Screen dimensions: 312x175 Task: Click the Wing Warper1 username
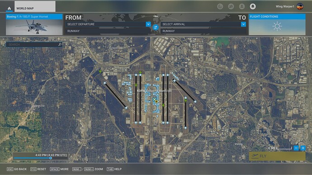[x=285, y=6]
